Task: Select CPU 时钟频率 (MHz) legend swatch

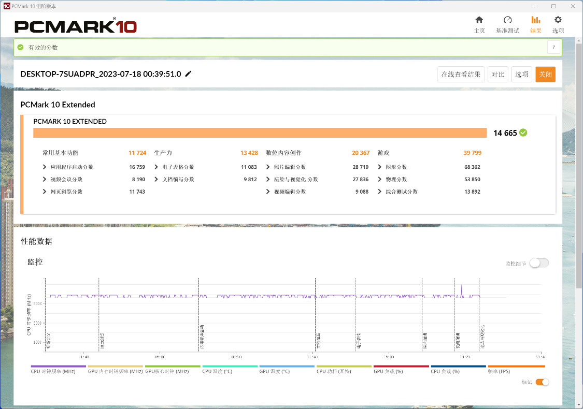Action: [59, 366]
